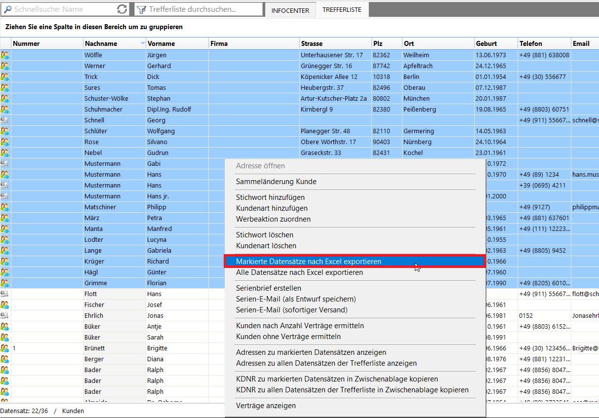Click 'Sammeländerung Kunde' menu entry
Screen dimensions: 599x418
click(276, 182)
